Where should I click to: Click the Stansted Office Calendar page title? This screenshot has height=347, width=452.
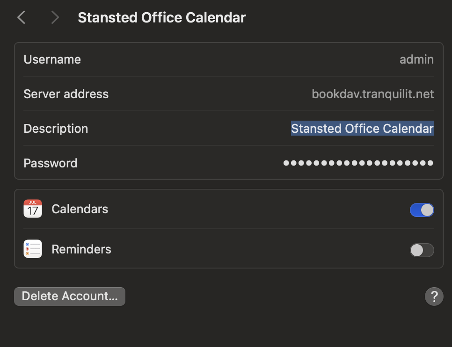[x=161, y=18]
